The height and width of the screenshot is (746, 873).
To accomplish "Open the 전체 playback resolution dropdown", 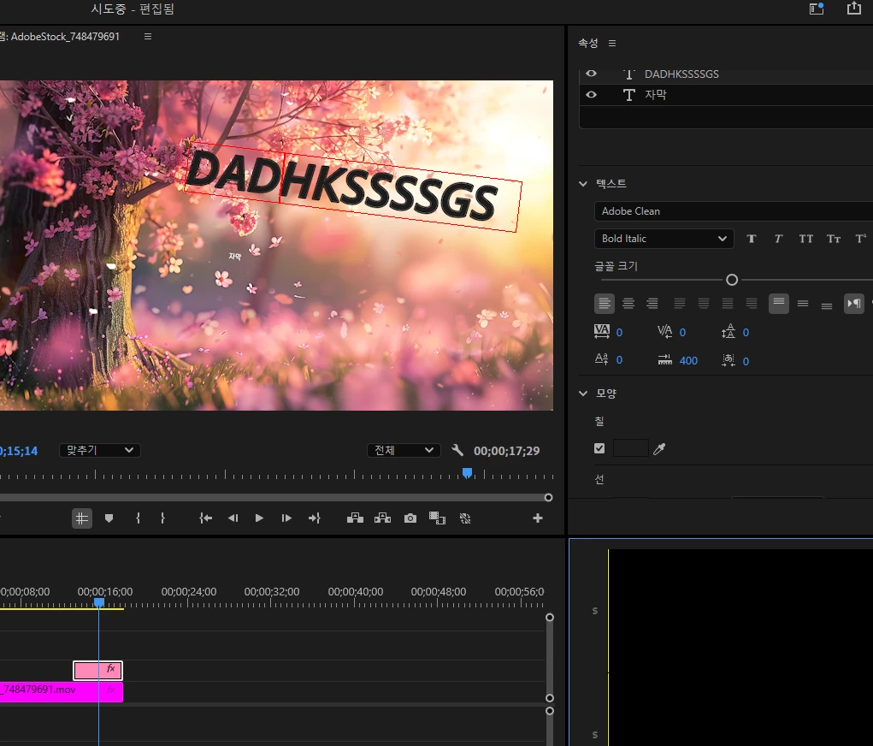I will pyautogui.click(x=404, y=450).
